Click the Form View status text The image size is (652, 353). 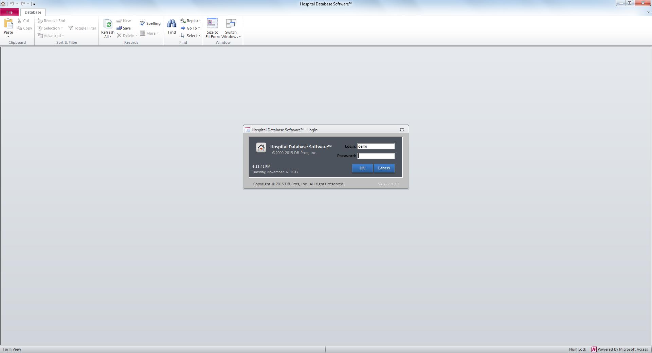[x=12, y=349]
